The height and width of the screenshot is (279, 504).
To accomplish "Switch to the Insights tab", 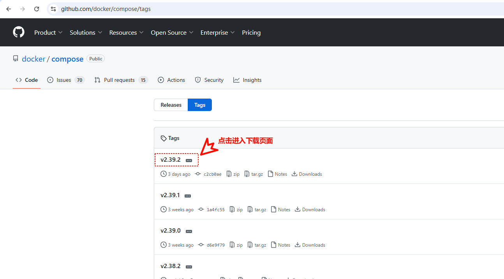I will point(247,80).
